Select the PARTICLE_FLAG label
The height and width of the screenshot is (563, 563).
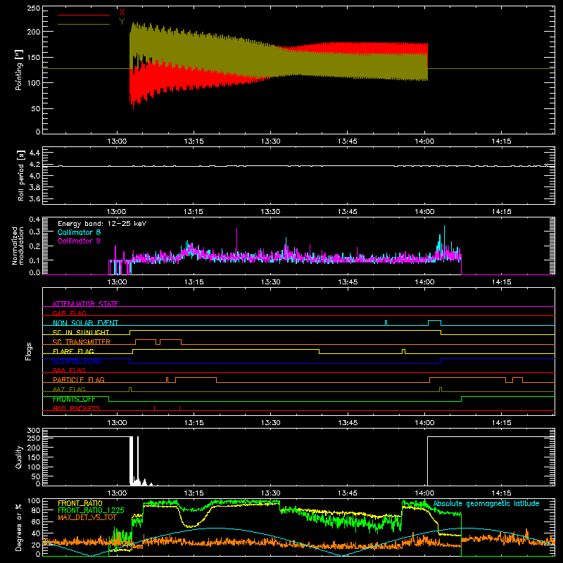tap(79, 379)
